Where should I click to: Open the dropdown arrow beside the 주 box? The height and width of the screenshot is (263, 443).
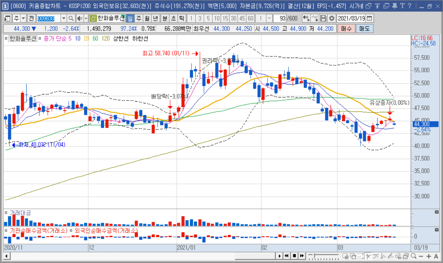tap(23, 19)
